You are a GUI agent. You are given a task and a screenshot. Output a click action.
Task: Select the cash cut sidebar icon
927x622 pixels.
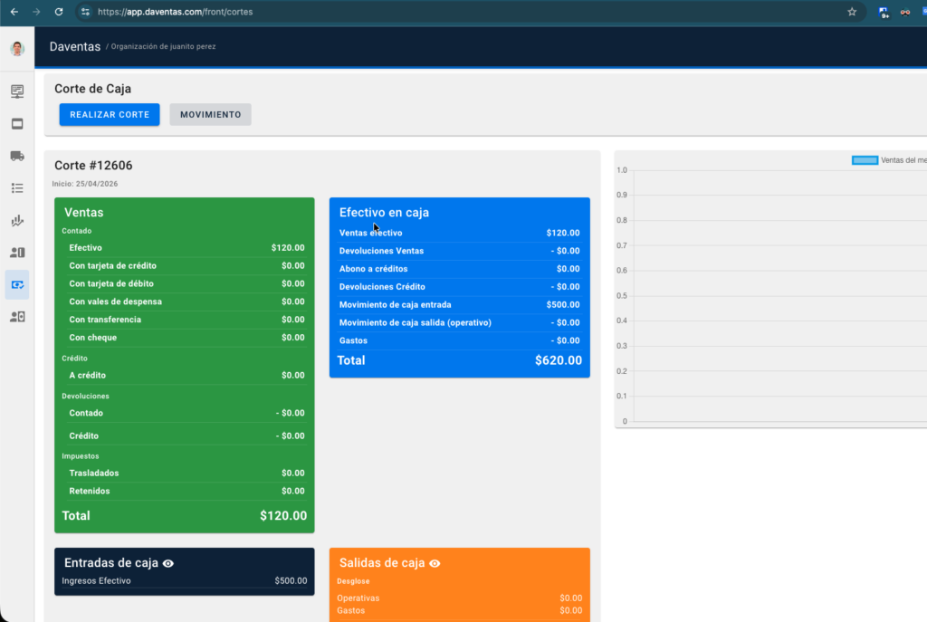point(17,285)
